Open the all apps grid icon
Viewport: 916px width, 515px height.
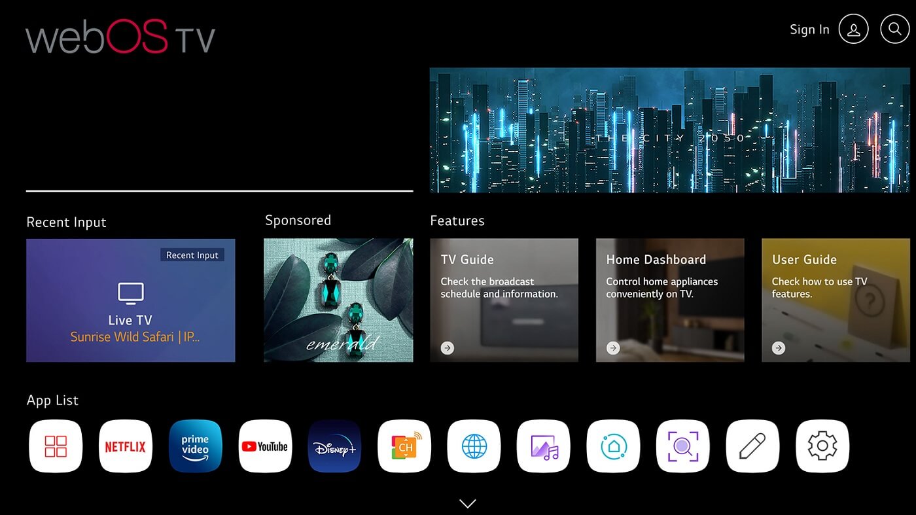coord(56,446)
